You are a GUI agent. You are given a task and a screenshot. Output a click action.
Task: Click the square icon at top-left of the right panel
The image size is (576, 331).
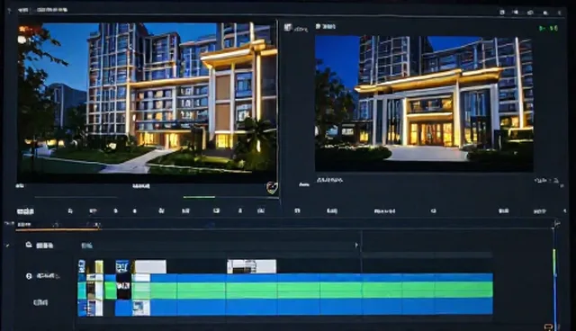coord(288,28)
